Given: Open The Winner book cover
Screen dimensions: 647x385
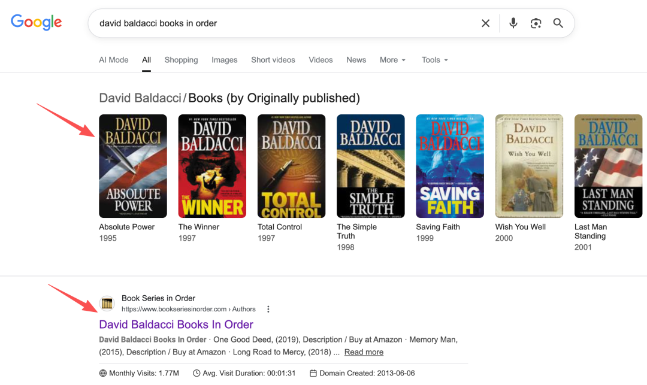Looking at the screenshot, I should 212,166.
